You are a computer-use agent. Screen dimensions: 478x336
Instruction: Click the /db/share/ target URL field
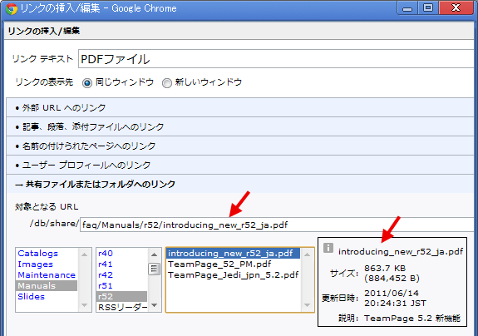[277, 225]
